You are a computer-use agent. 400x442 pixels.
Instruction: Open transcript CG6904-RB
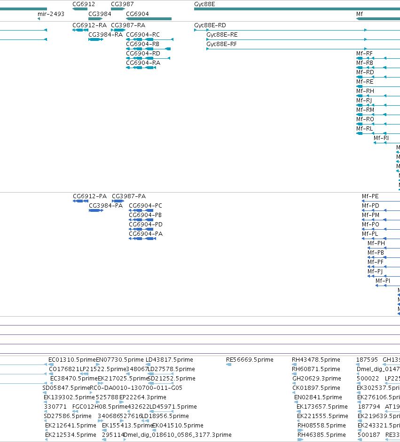coord(142,44)
